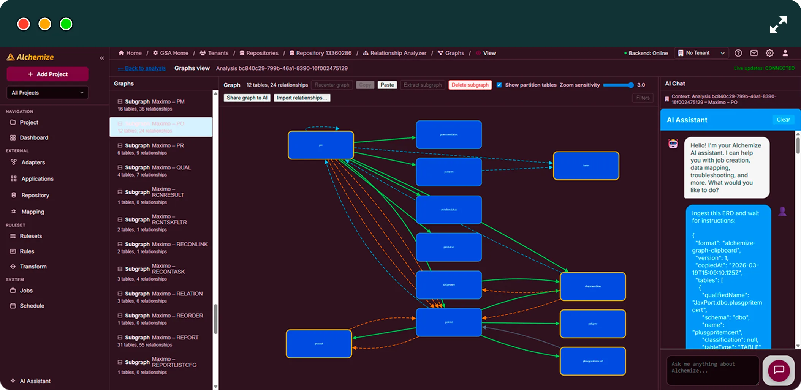
Task: Adjust the Zoom sensitivity slider
Action: pyautogui.click(x=618, y=85)
